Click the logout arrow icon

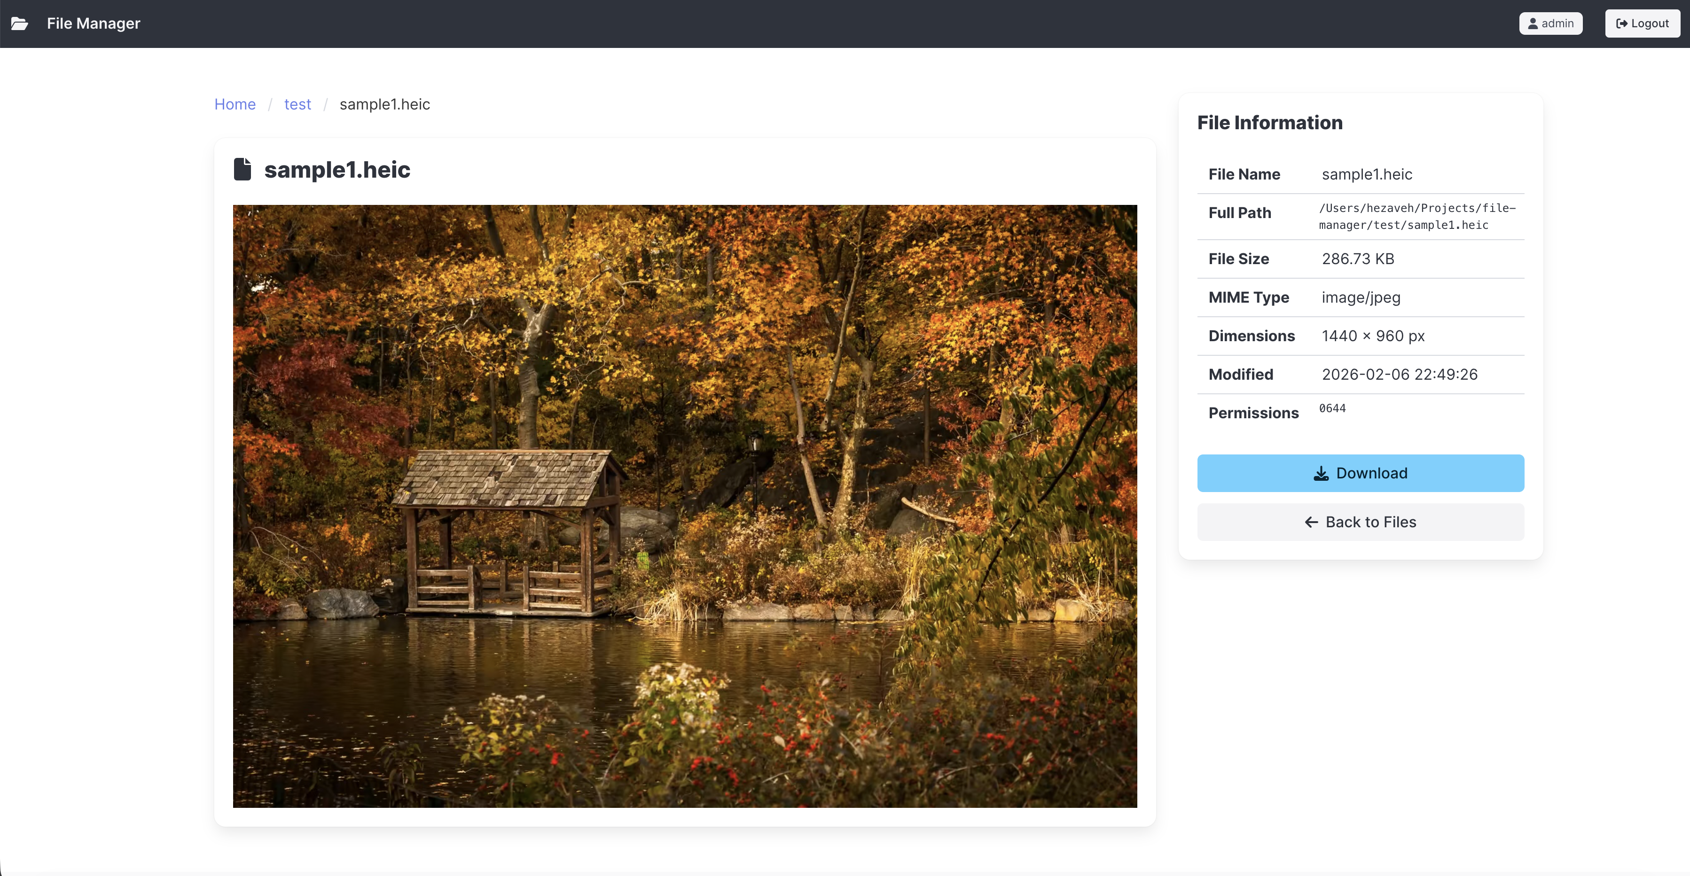pos(1621,23)
